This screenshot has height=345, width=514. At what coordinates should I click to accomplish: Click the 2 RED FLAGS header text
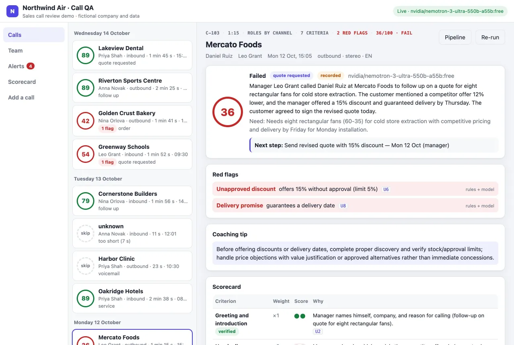coord(352,33)
